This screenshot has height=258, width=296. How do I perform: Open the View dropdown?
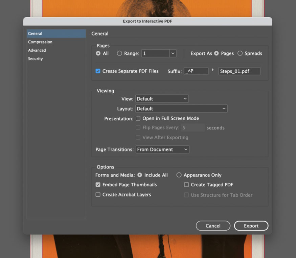coord(162,99)
